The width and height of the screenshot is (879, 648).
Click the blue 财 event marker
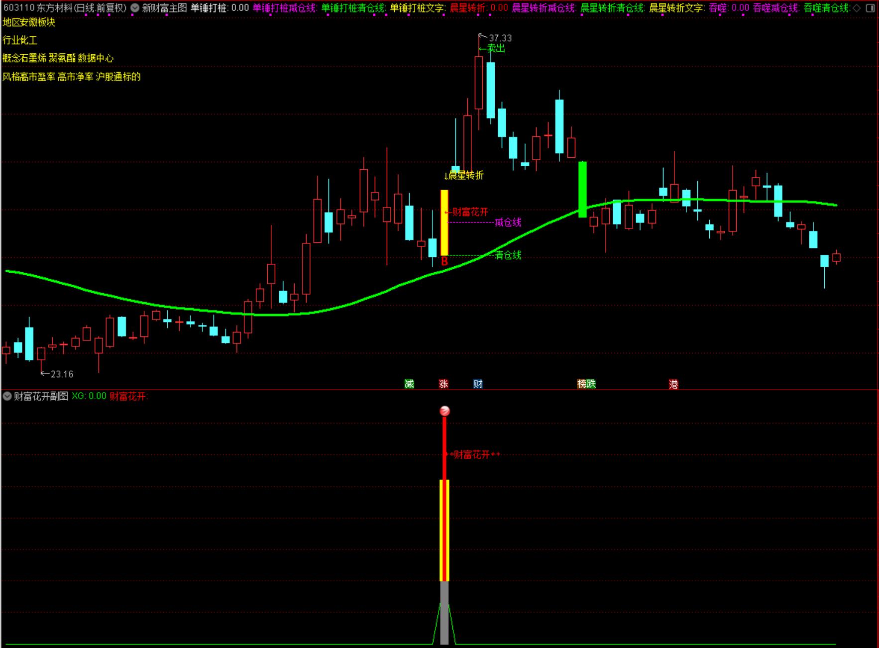[x=478, y=384]
